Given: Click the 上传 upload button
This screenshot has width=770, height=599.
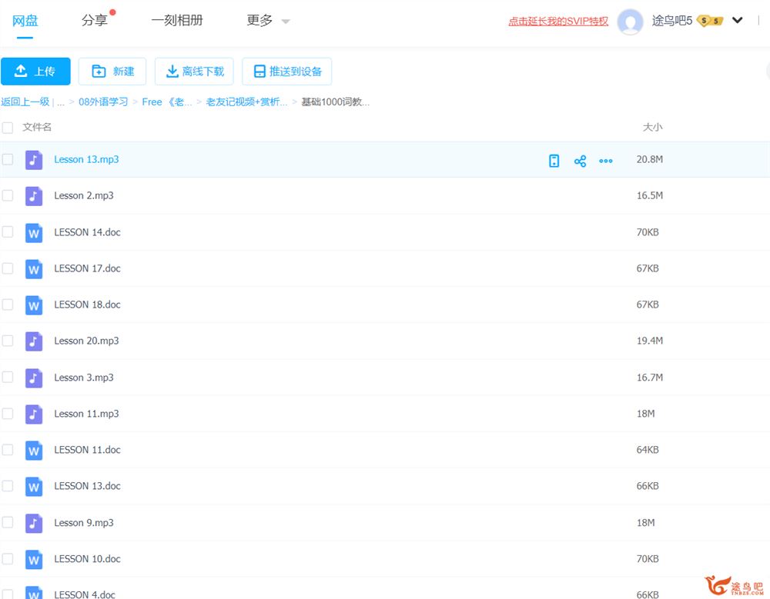Looking at the screenshot, I should point(35,72).
